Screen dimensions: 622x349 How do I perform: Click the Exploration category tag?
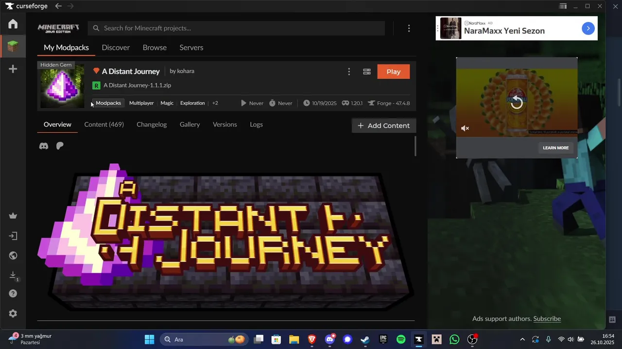[x=192, y=103]
